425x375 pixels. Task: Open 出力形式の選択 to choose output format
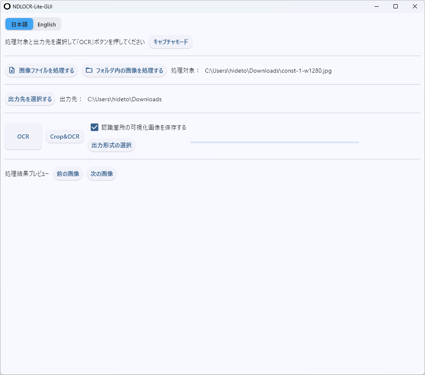pyautogui.click(x=111, y=145)
